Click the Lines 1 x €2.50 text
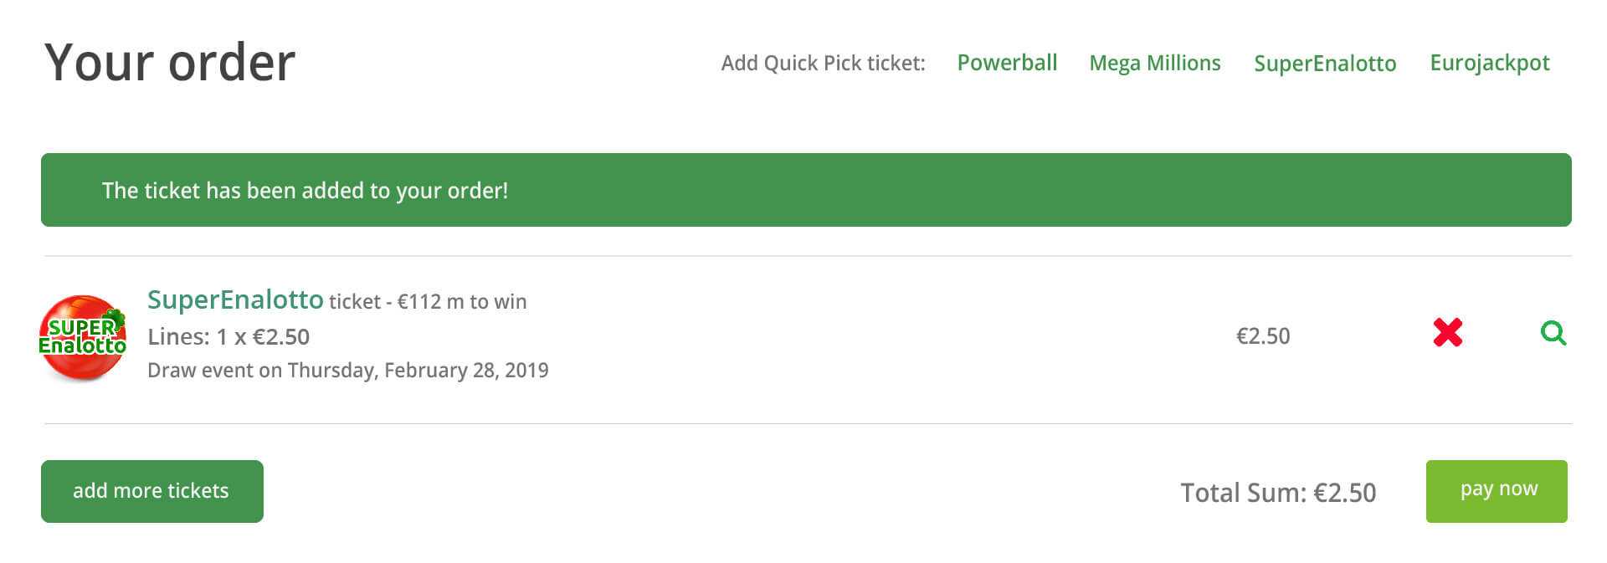This screenshot has width=1607, height=563. 228,337
